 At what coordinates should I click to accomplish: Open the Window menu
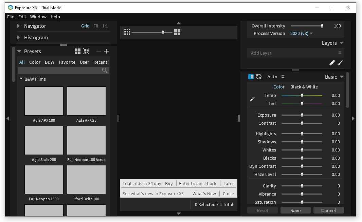pos(38,17)
